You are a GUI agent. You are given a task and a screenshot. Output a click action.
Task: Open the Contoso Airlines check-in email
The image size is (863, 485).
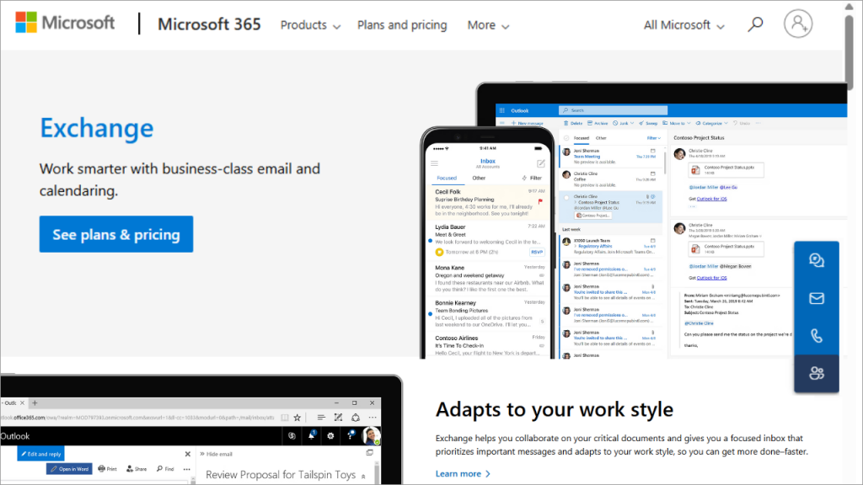pos(489,345)
